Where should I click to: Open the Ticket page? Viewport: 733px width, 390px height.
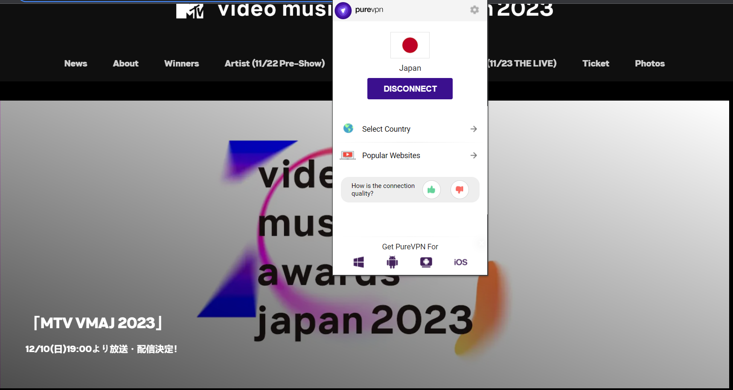[x=596, y=63]
